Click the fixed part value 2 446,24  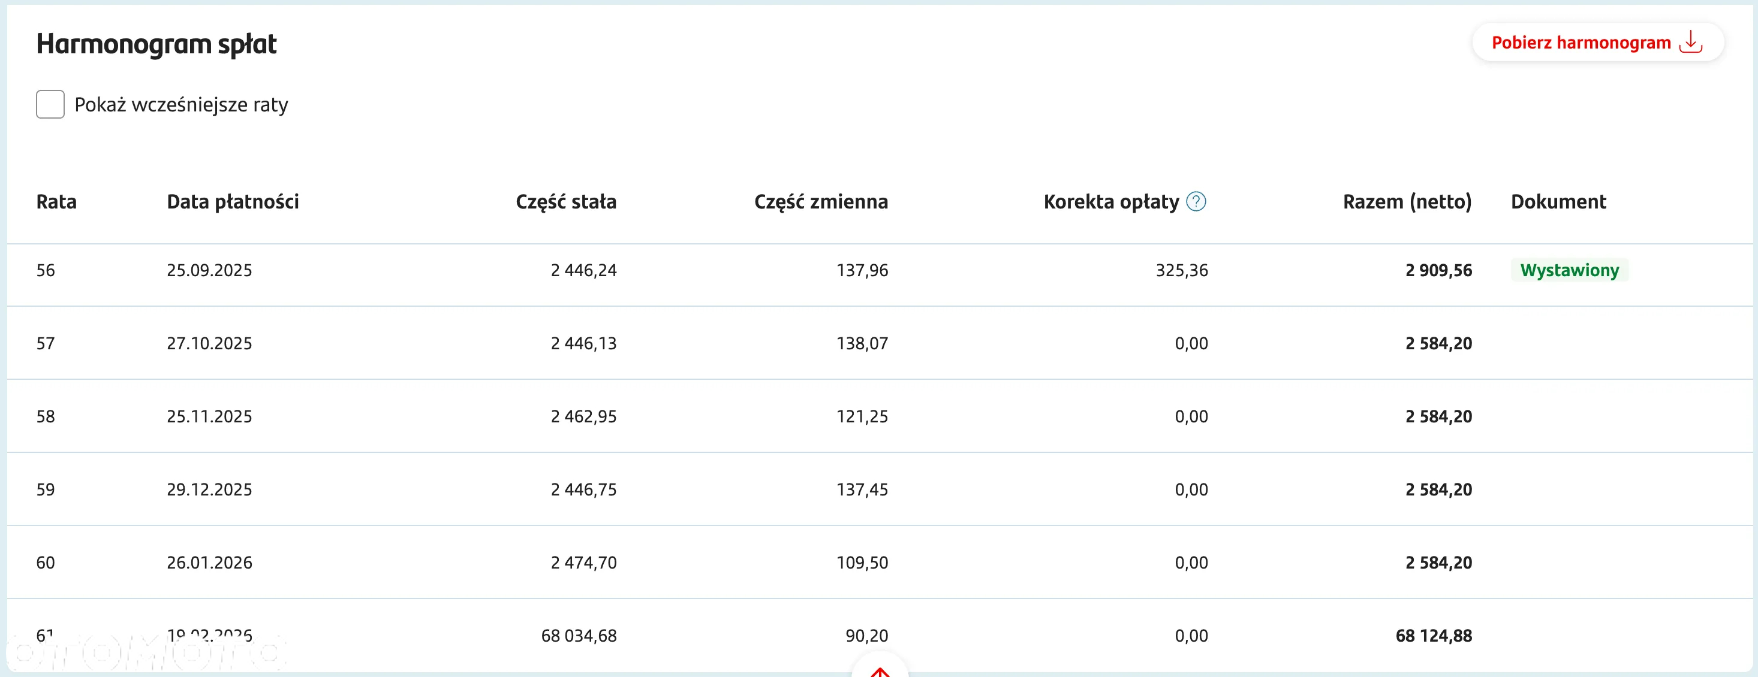pos(583,270)
